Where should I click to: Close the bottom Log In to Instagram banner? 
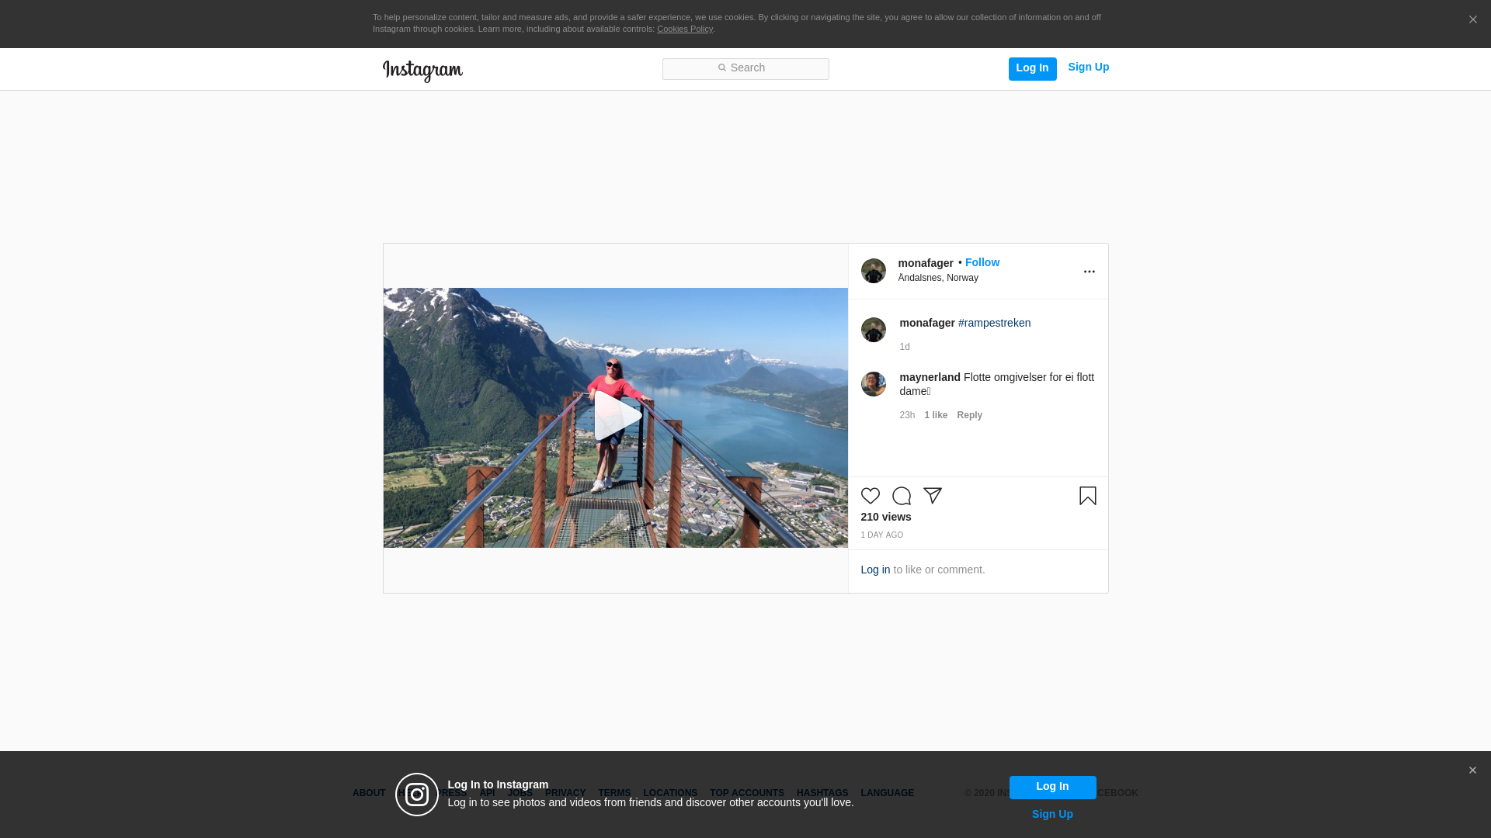pyautogui.click(x=1472, y=770)
